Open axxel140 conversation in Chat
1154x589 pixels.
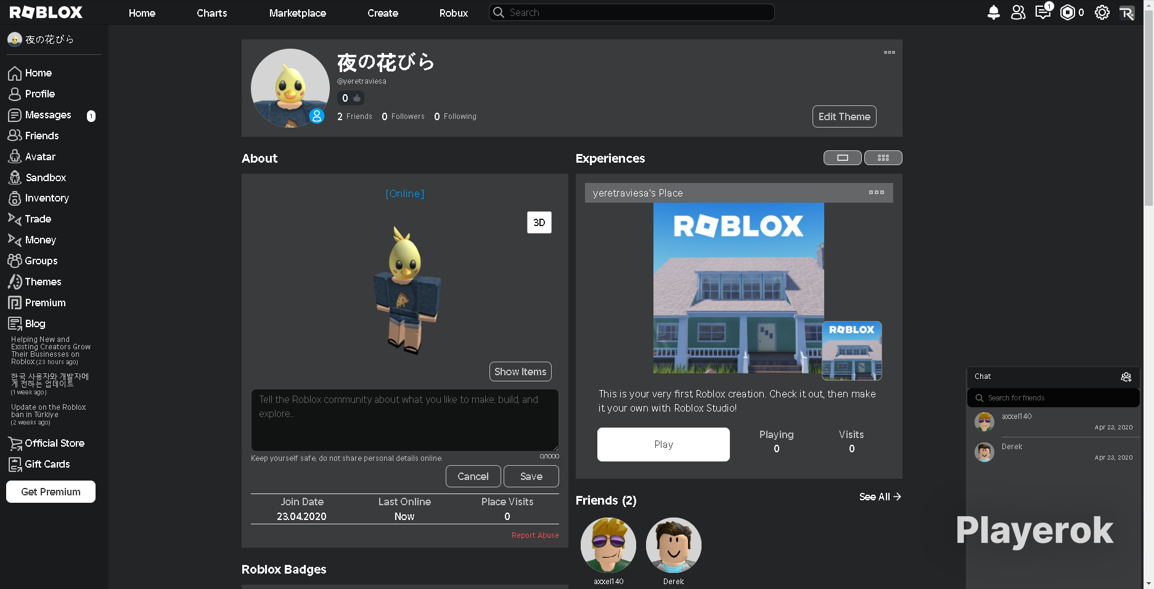1054,422
